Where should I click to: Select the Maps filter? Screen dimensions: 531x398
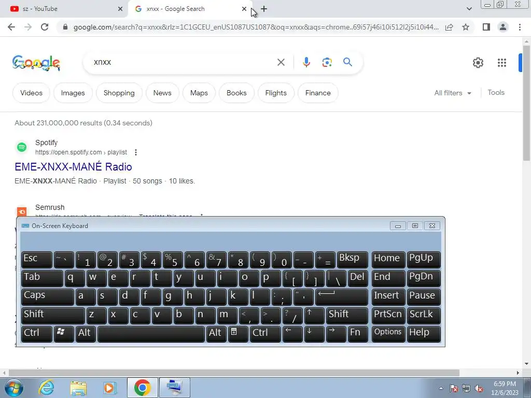pyautogui.click(x=199, y=93)
